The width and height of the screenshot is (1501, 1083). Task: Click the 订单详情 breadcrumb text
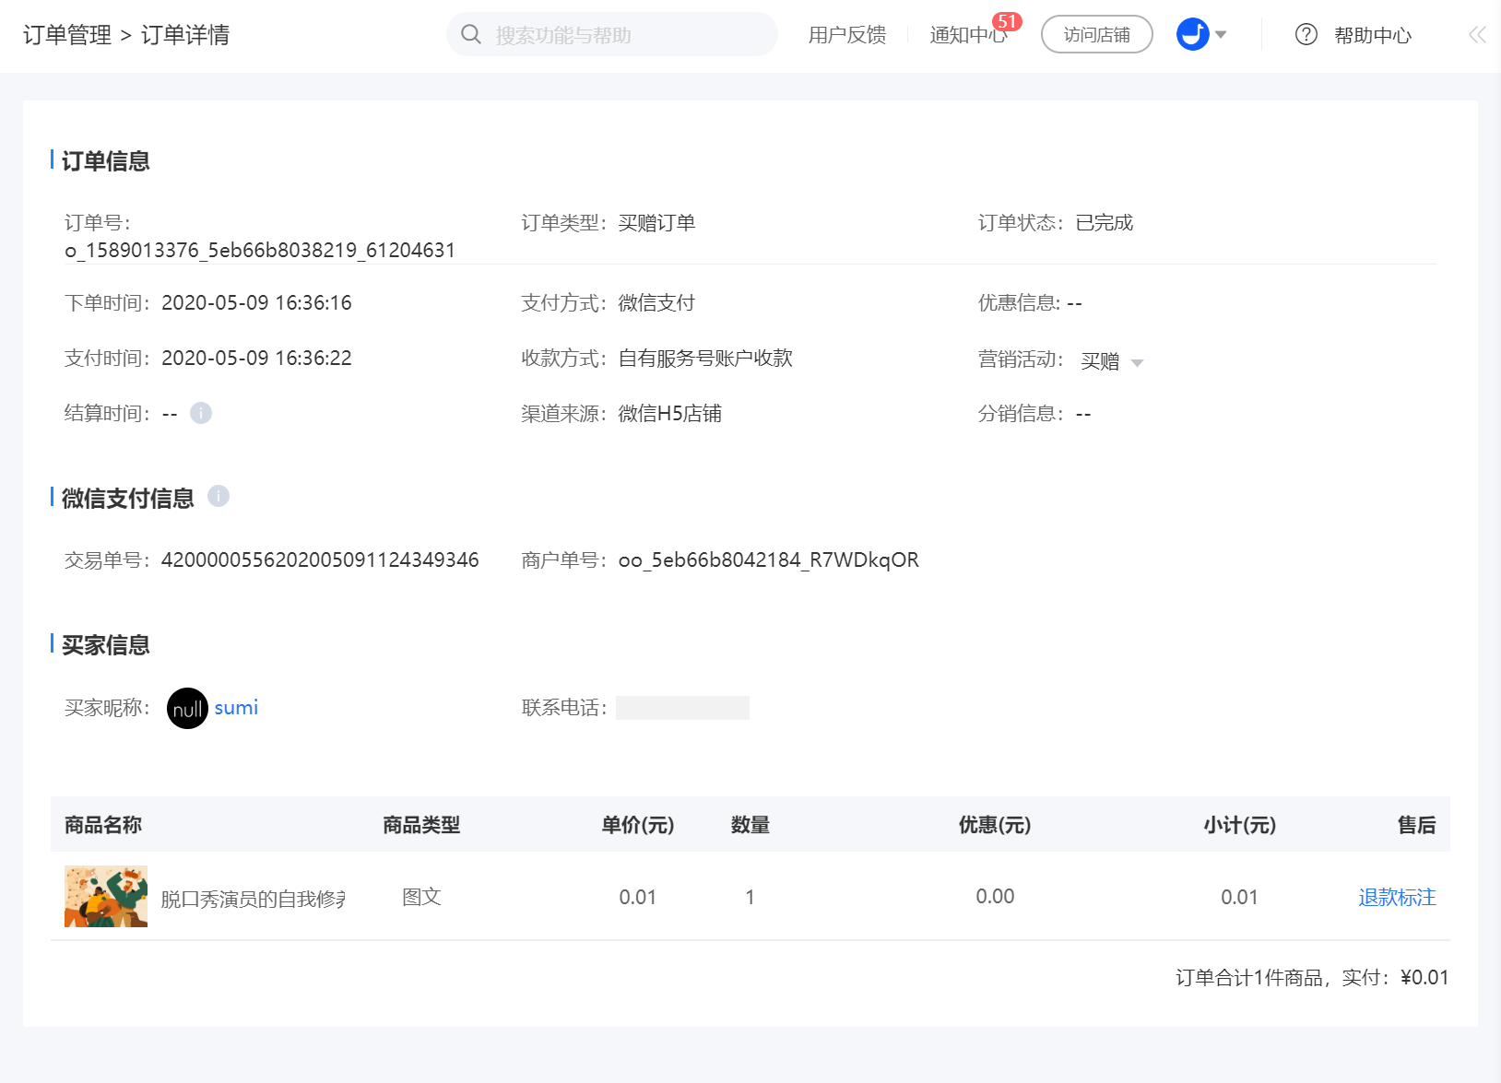point(185,35)
